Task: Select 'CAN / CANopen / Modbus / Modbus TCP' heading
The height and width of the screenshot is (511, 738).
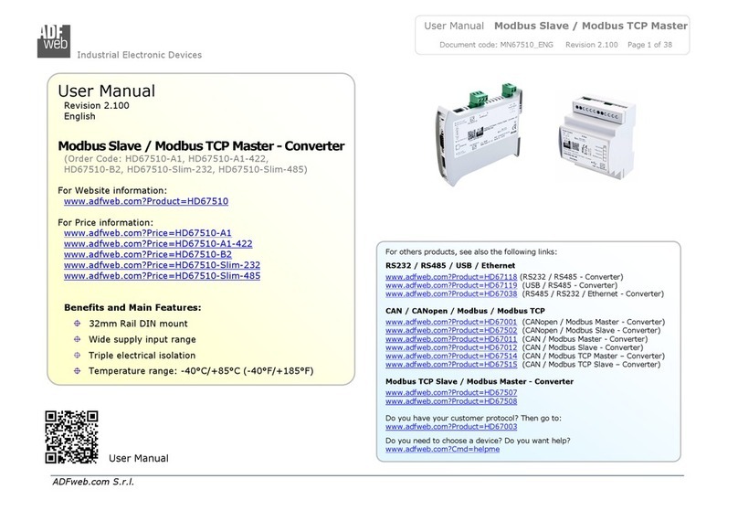Action: click(465, 311)
